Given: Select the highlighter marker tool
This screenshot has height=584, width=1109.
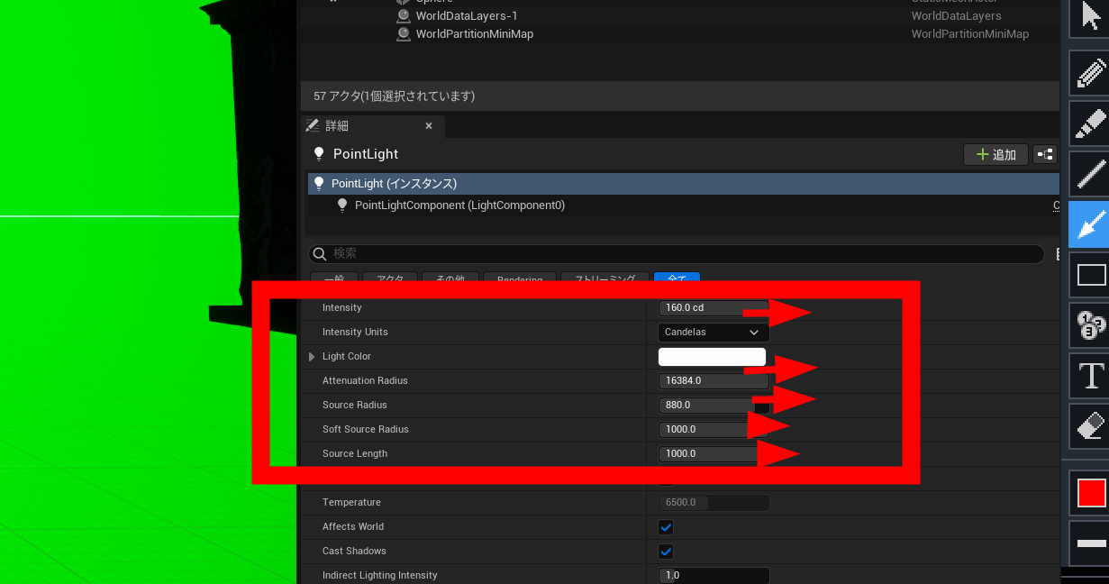Looking at the screenshot, I should pos(1091,124).
